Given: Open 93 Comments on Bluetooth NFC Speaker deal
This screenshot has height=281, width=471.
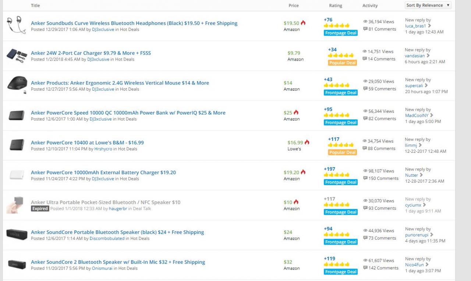Looking at the screenshot, I should tap(382, 208).
